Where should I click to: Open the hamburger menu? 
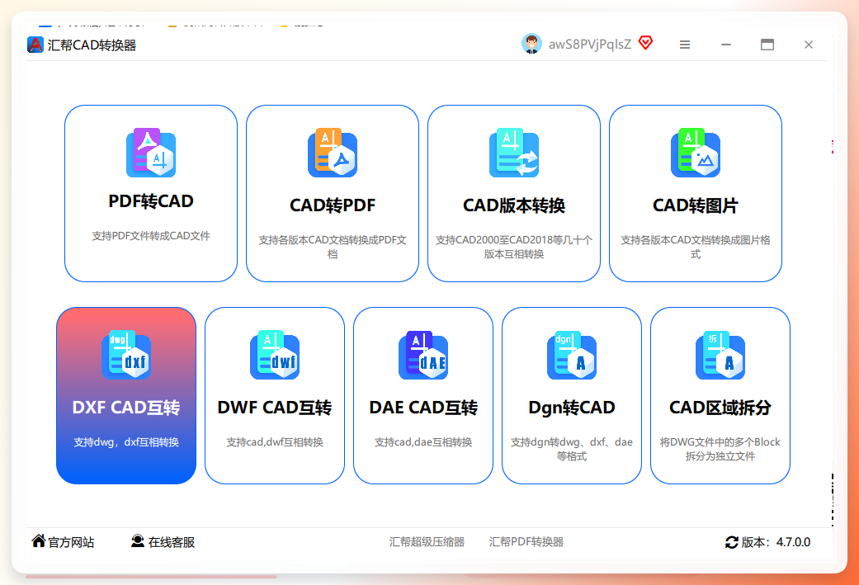coord(685,45)
